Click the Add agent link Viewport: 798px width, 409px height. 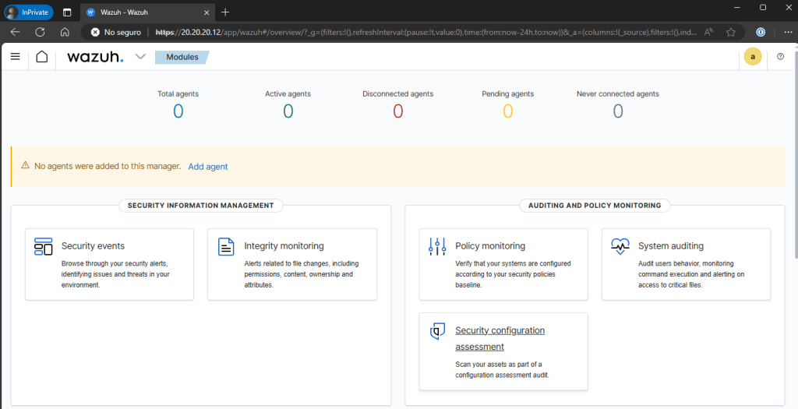[208, 167]
